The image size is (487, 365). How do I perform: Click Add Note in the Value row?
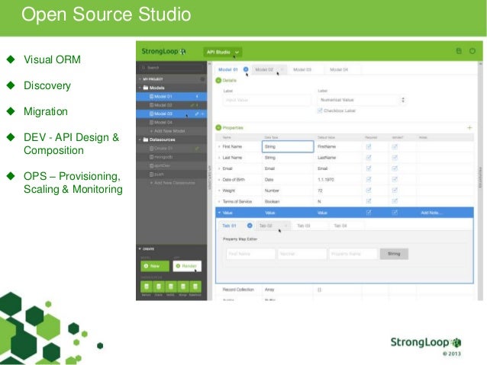click(x=431, y=213)
